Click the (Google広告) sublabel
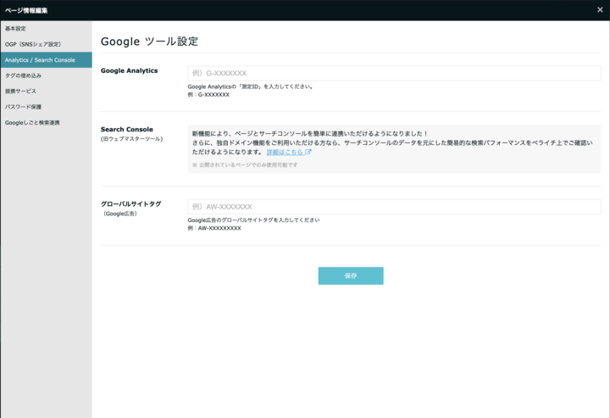 (120, 214)
